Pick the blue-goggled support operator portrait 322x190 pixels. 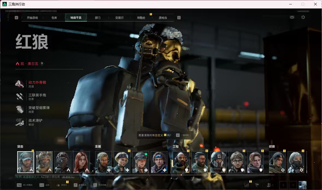[x=159, y=162]
